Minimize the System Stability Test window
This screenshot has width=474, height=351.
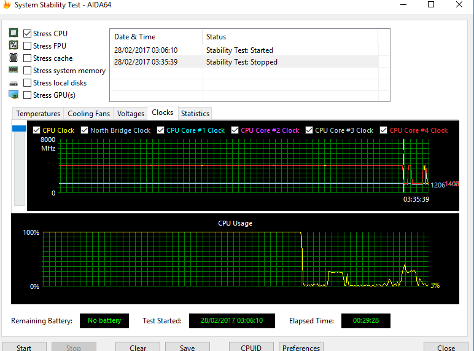[403, 4]
